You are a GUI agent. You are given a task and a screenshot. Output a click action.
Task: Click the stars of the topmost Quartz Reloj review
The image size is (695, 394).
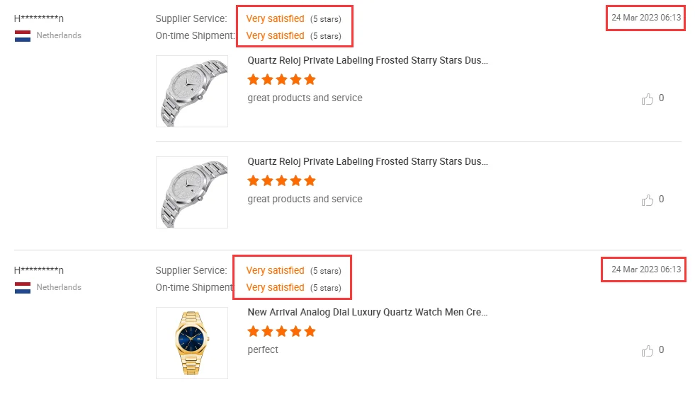[x=281, y=80]
